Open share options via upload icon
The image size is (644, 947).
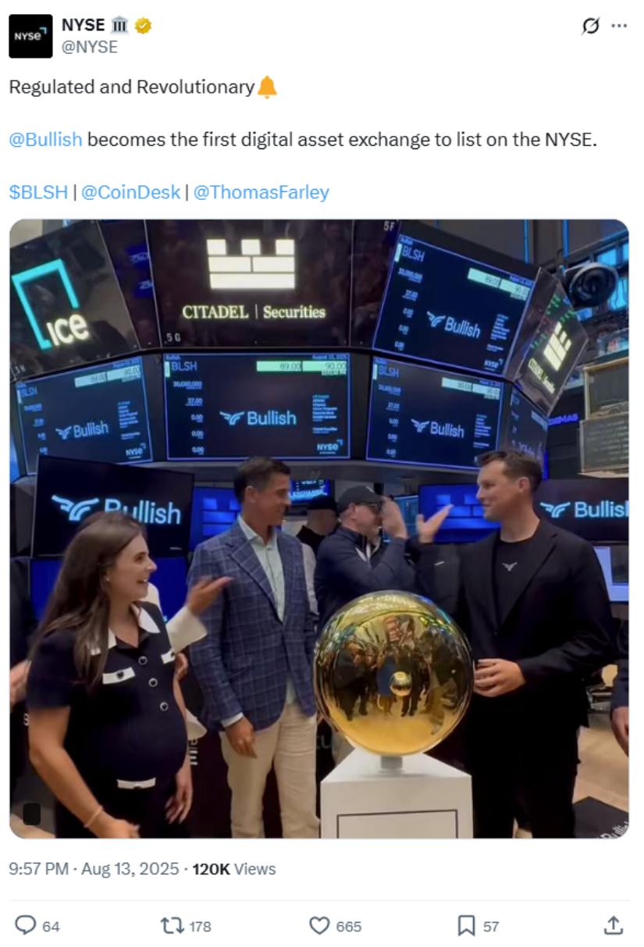pyautogui.click(x=614, y=925)
